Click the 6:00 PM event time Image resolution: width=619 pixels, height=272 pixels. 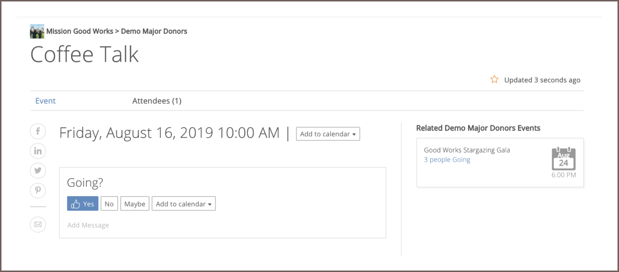click(x=564, y=175)
